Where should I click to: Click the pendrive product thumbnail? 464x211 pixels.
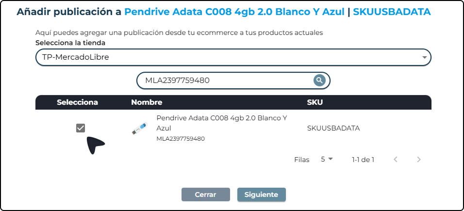140,129
